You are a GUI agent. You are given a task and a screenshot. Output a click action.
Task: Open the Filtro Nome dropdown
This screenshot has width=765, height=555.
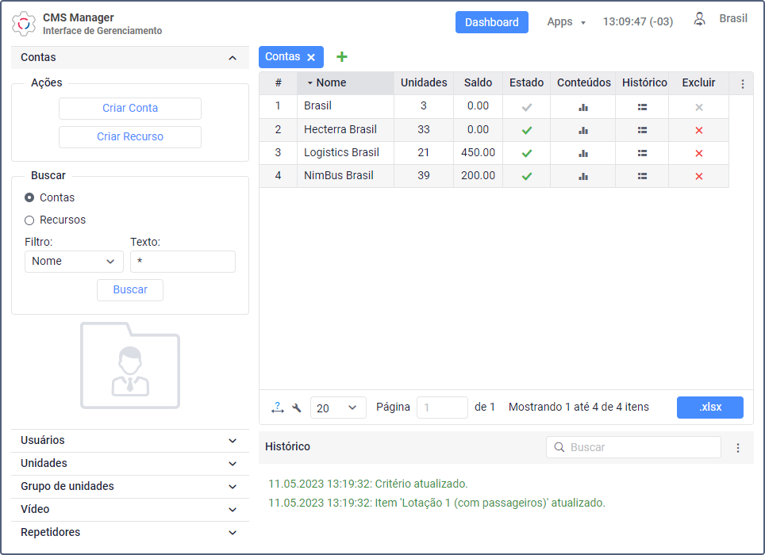[x=74, y=262]
